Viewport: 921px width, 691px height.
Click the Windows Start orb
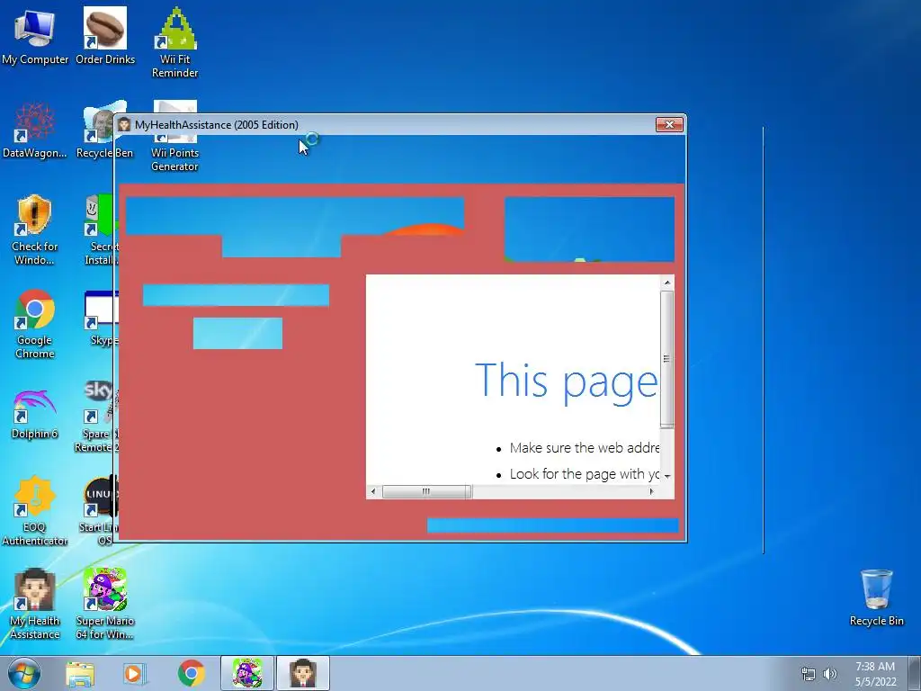point(24,673)
